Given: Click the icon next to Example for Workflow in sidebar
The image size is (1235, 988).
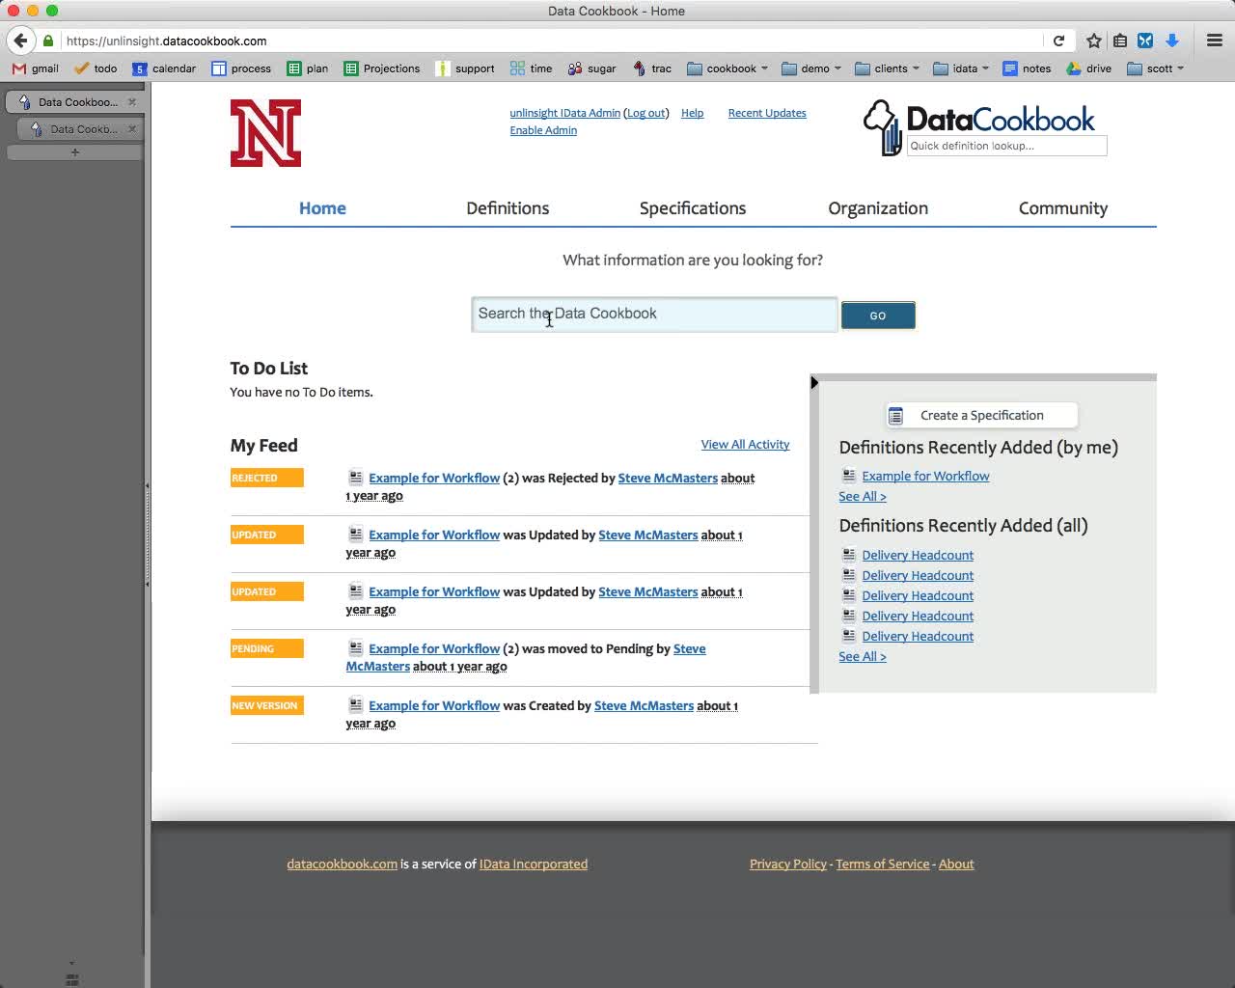Looking at the screenshot, I should click(x=849, y=475).
